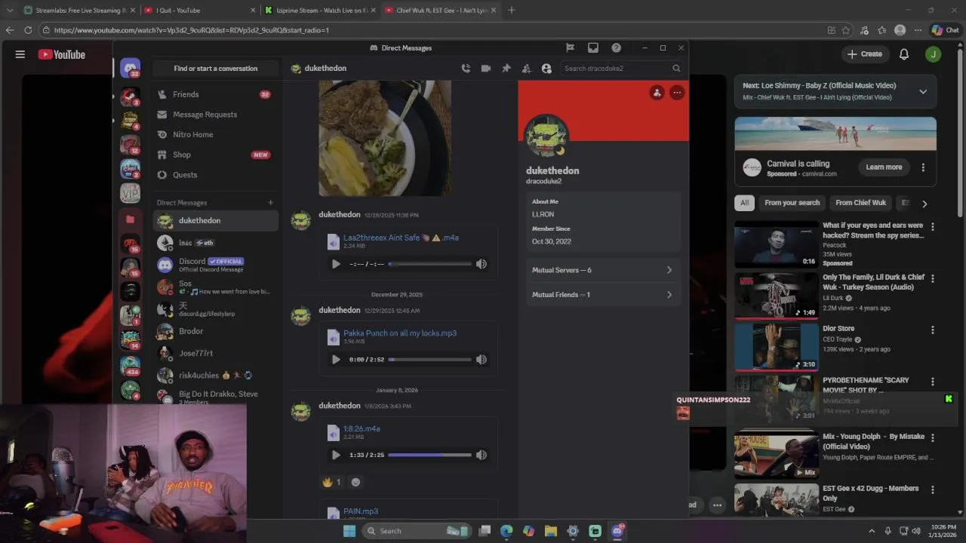Image resolution: width=966 pixels, height=543 pixels.
Task: Select From your search chip
Action: (x=792, y=203)
